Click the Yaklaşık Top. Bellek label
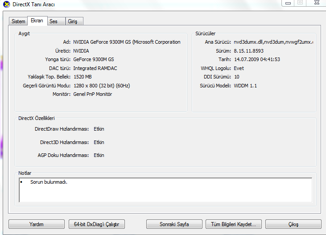Image resolution: width=326 pixels, height=235 pixels. coord(49,77)
